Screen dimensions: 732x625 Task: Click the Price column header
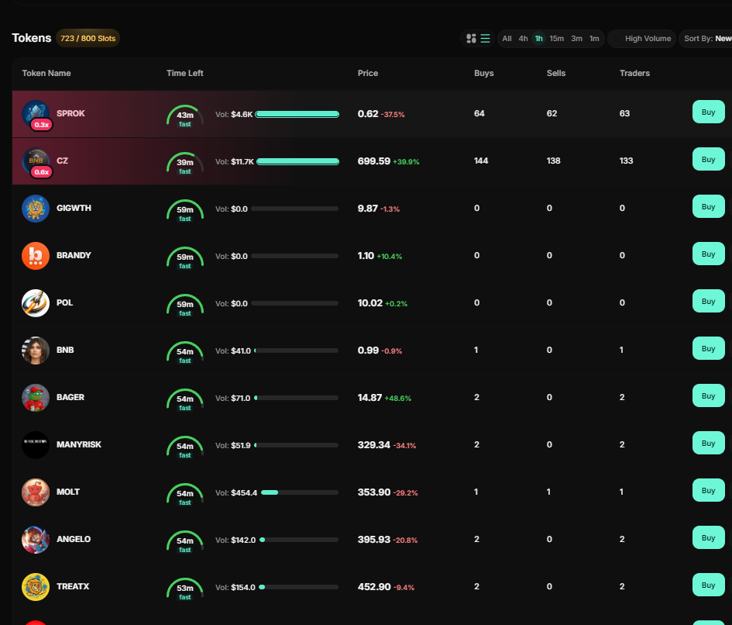coord(368,73)
